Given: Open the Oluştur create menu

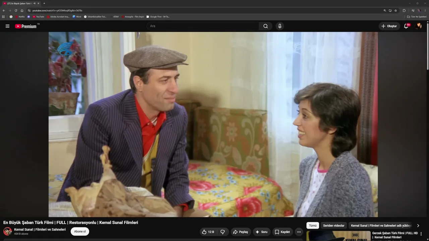Looking at the screenshot, I should pos(389,26).
